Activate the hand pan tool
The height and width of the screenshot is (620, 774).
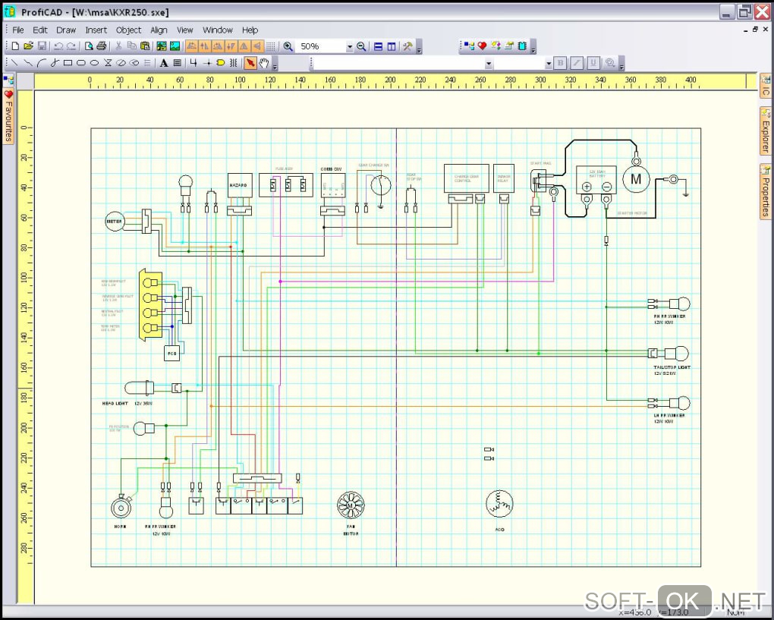coord(263,63)
